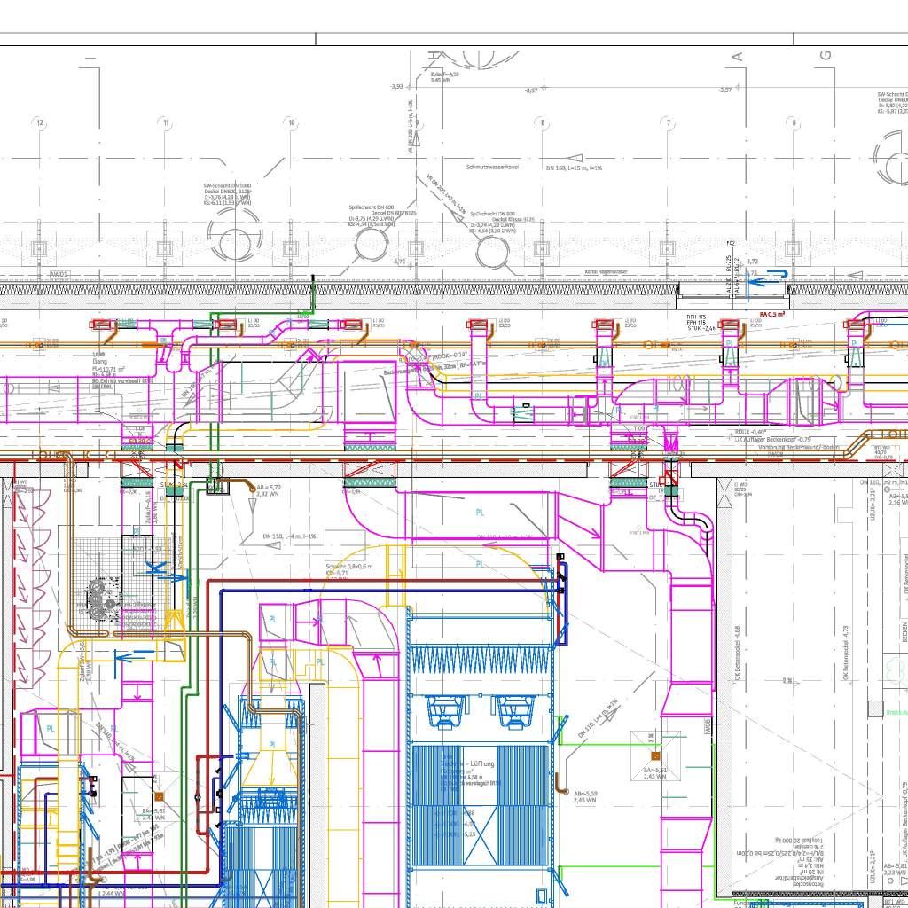Viewport: 908px width, 908px height.
Task: Select the AWD1 wall tag
Action: 59,274
